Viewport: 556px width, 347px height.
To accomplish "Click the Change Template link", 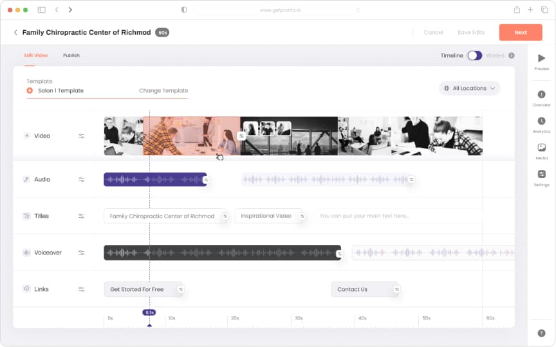I will point(163,91).
